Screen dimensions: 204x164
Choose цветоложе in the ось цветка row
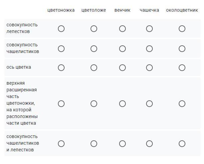pos(94,68)
